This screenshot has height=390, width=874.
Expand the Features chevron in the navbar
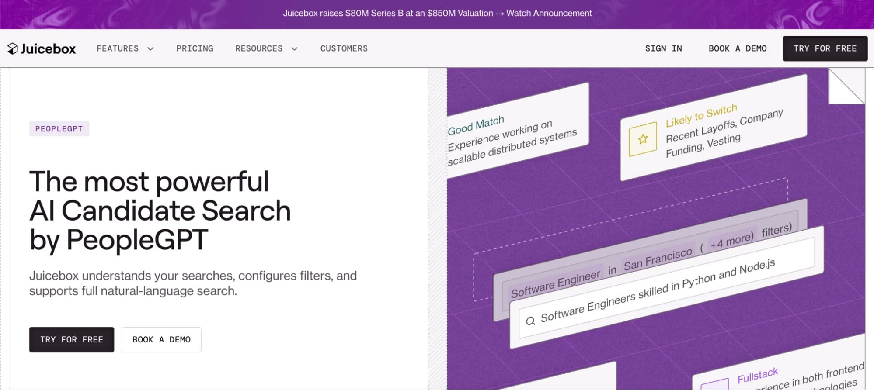[x=150, y=49]
